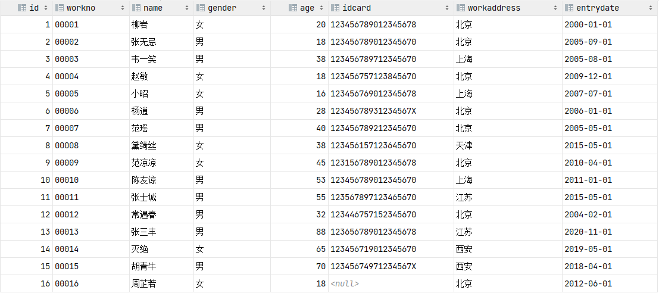Select the idcard column header label
The height and width of the screenshot is (293, 659).
coord(357,8)
